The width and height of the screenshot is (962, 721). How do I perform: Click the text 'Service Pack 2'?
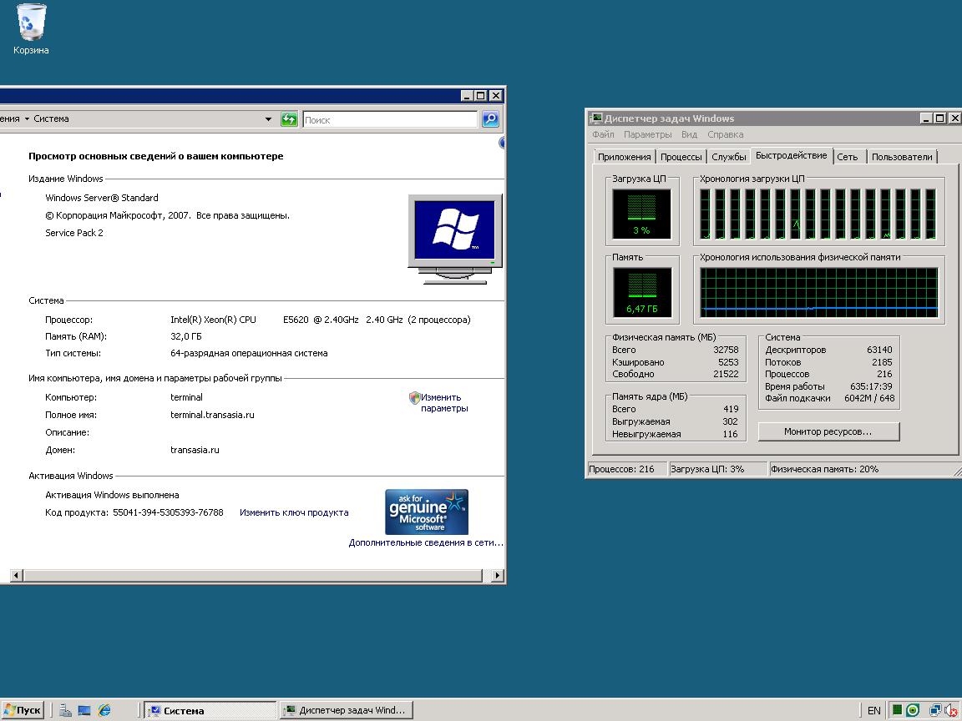point(74,233)
